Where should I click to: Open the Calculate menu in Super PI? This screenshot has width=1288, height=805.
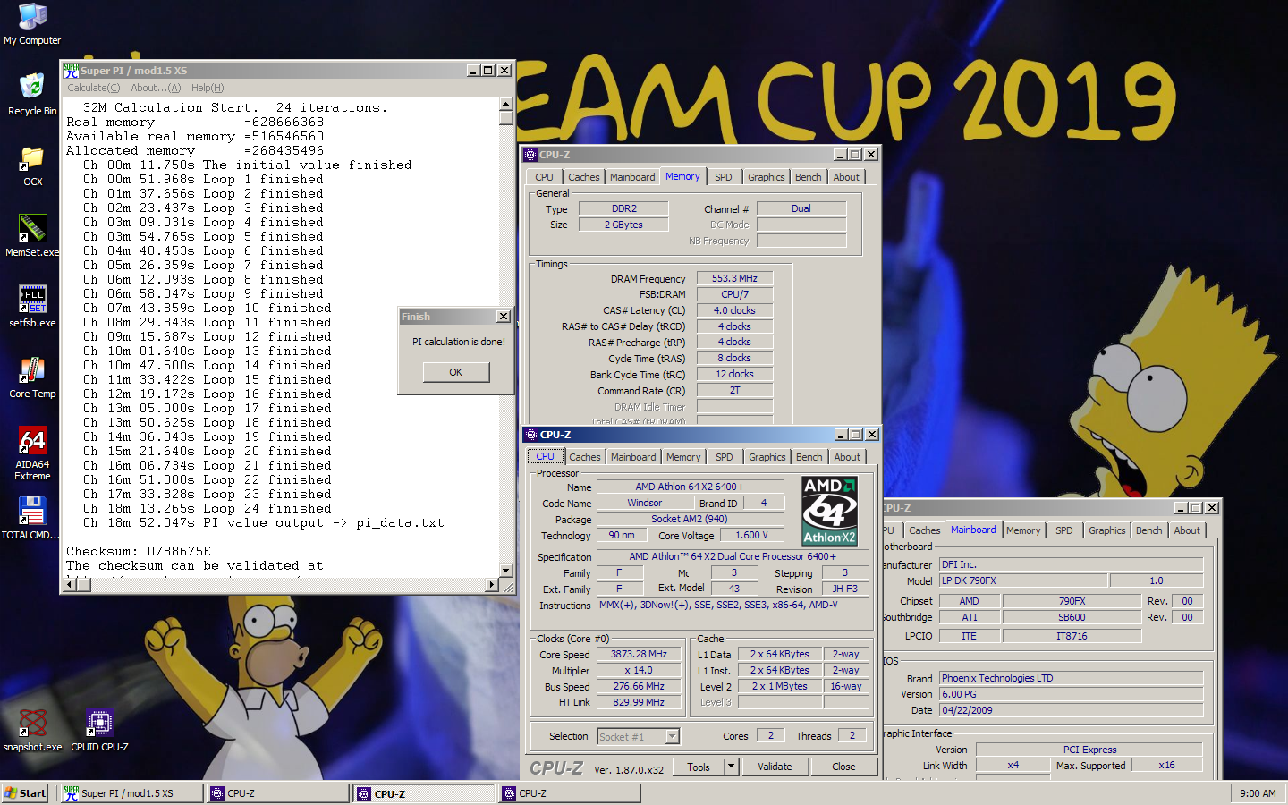click(93, 88)
